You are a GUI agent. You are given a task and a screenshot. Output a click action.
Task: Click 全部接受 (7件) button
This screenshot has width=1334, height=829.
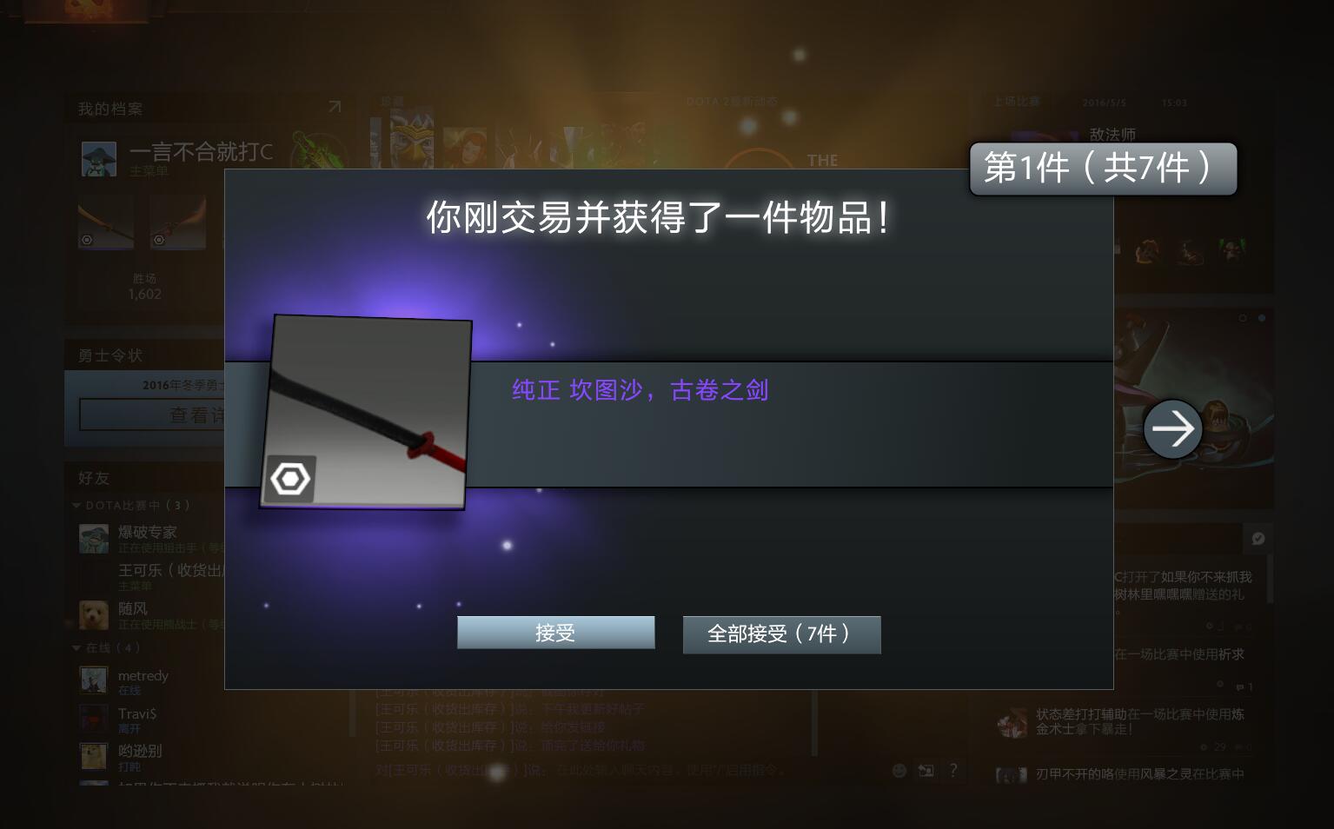(x=781, y=634)
